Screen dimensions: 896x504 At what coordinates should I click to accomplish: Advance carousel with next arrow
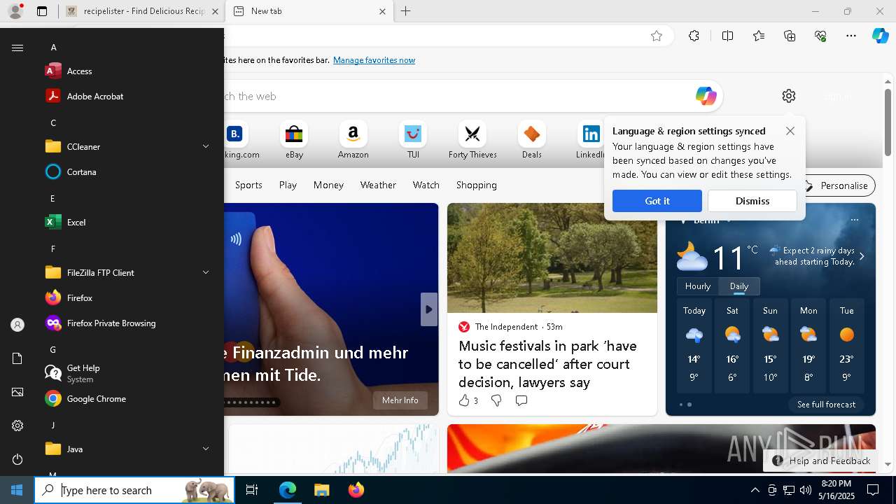(x=429, y=309)
